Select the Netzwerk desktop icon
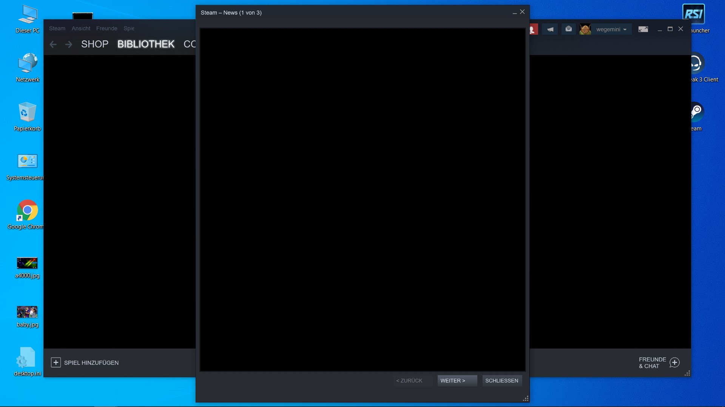 28,68
